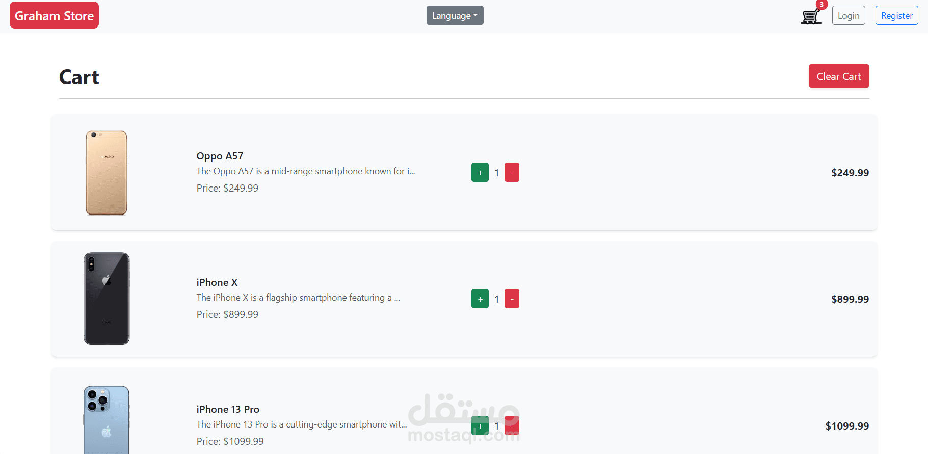Clear the entire cart
The width and height of the screenshot is (928, 454).
(x=839, y=76)
